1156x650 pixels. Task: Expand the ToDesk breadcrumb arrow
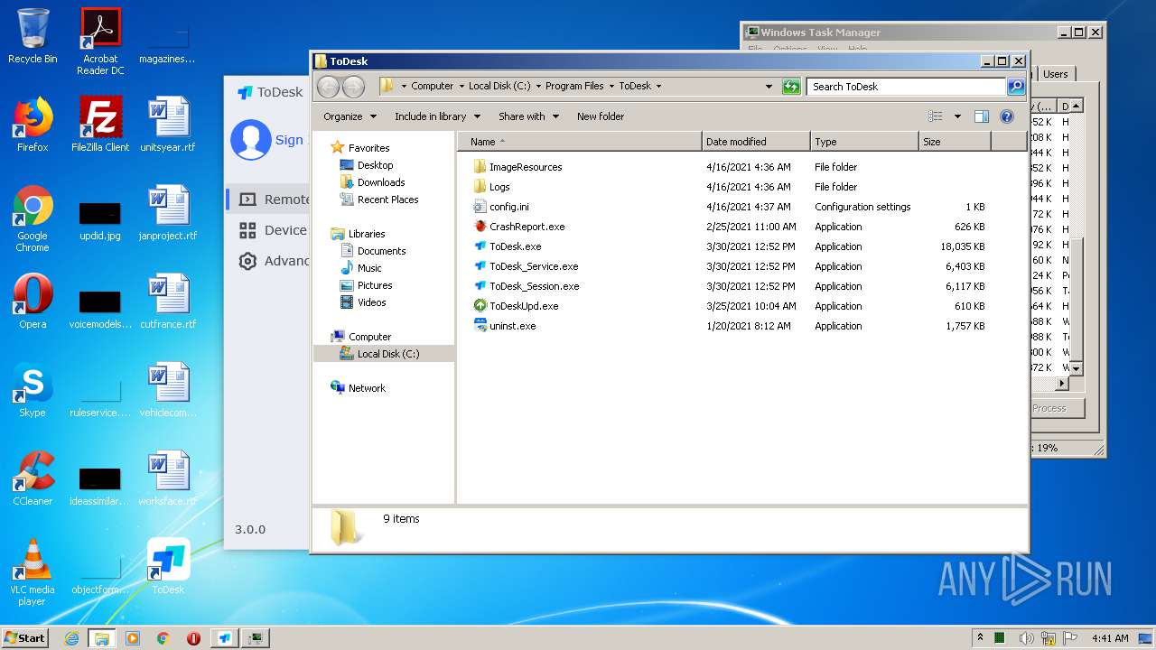tap(658, 87)
